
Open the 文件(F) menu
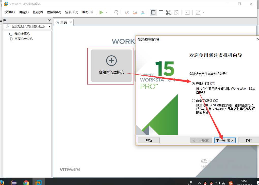pyautogui.click(x=10, y=12)
